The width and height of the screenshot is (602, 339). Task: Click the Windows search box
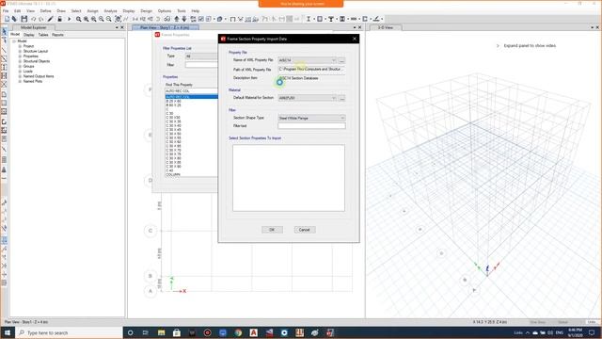point(69,332)
